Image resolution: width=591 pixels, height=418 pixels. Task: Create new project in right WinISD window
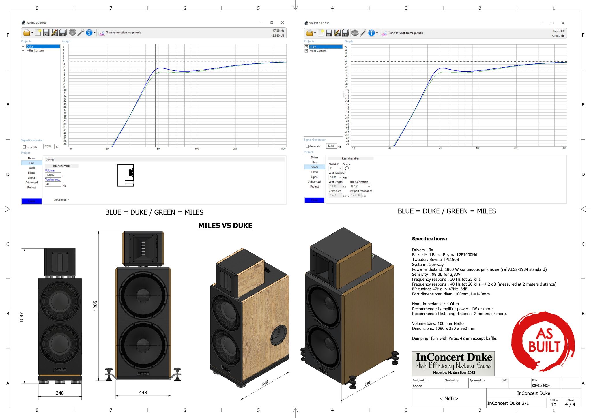tap(321, 33)
